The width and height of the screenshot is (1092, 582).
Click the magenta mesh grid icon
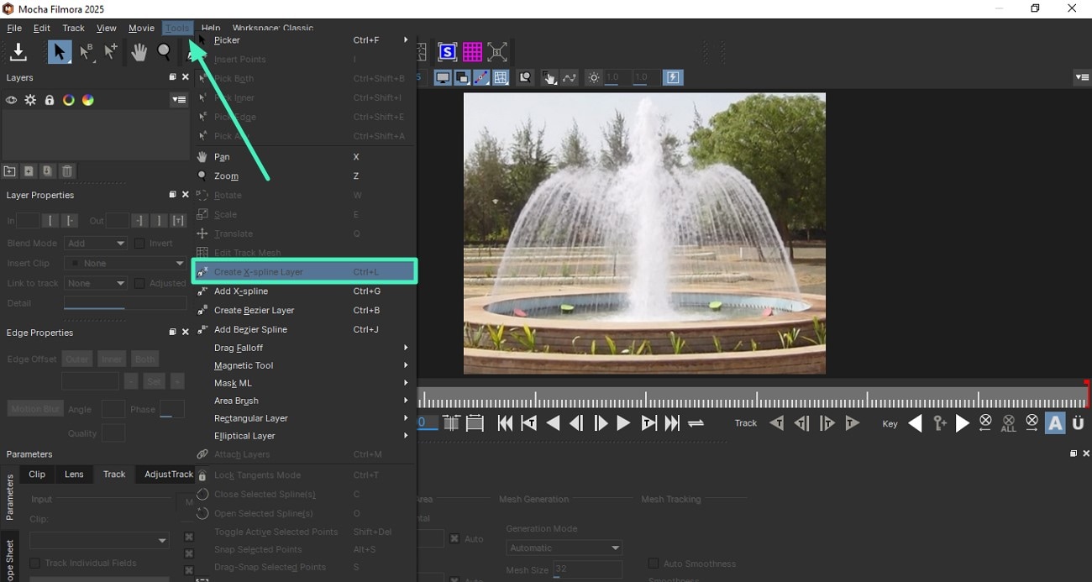coord(472,51)
